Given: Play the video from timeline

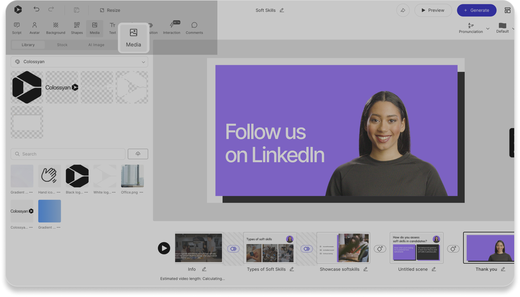Looking at the screenshot, I should pos(164,248).
